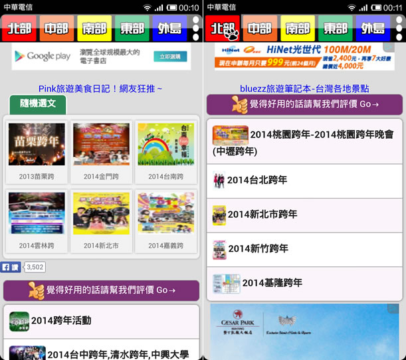Click the Facebook 讚 like button
This screenshot has height=360, width=406.
click(11, 267)
